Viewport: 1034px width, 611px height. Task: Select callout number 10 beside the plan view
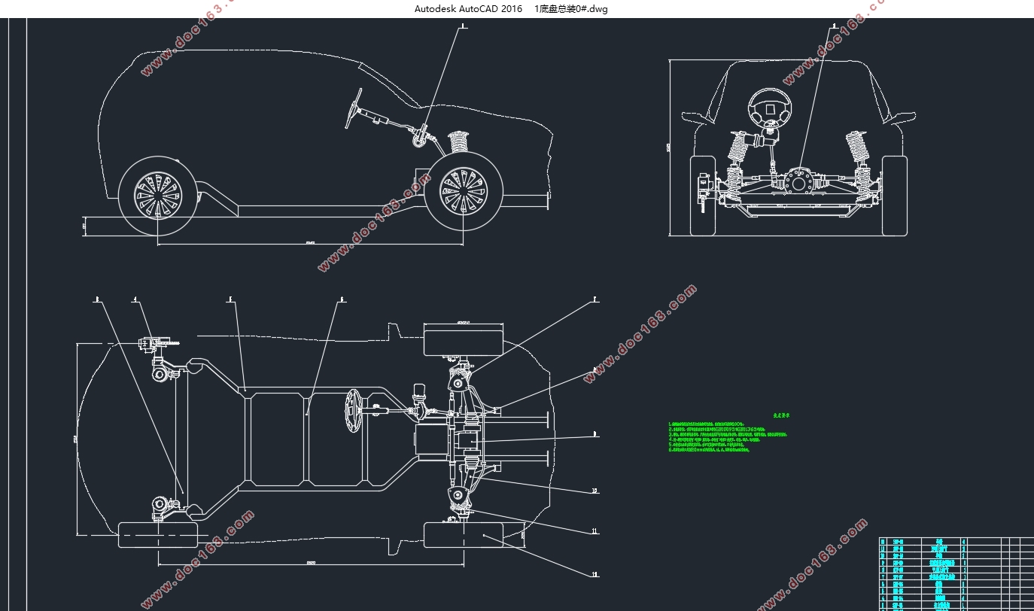pyautogui.click(x=595, y=491)
